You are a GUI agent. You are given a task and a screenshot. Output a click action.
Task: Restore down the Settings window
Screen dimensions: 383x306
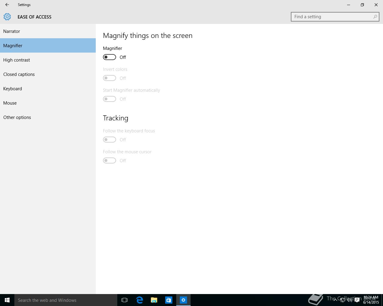[x=362, y=5]
